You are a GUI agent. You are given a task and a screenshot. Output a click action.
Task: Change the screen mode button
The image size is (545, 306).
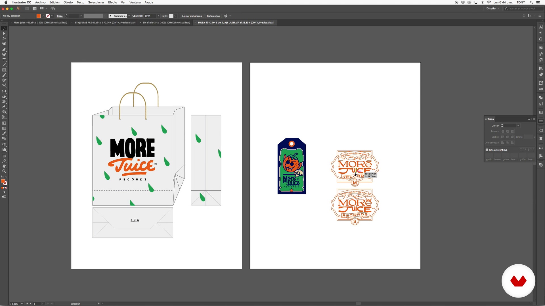point(4,197)
